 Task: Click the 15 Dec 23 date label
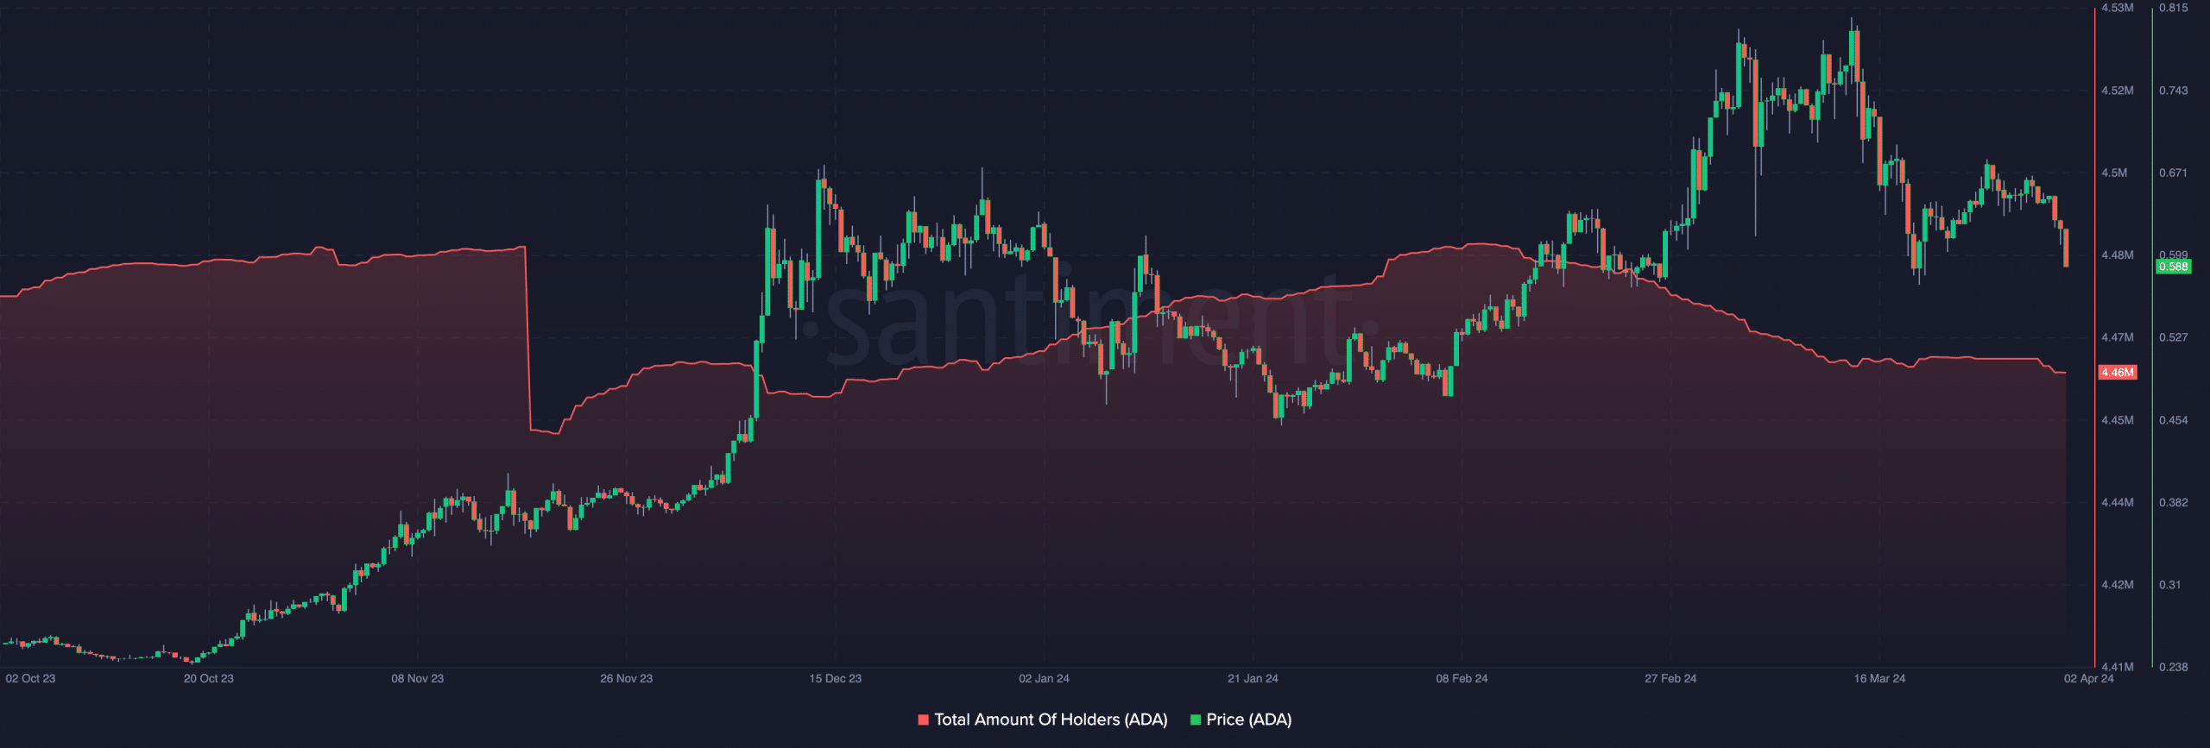tap(836, 678)
